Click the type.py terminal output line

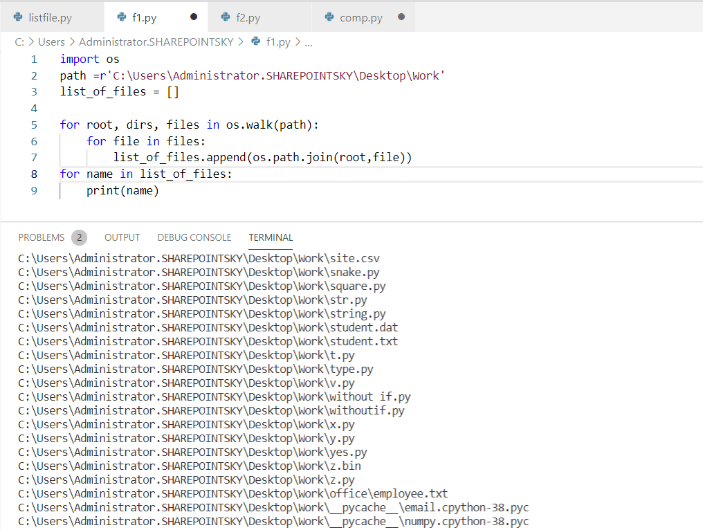pyautogui.click(x=196, y=369)
